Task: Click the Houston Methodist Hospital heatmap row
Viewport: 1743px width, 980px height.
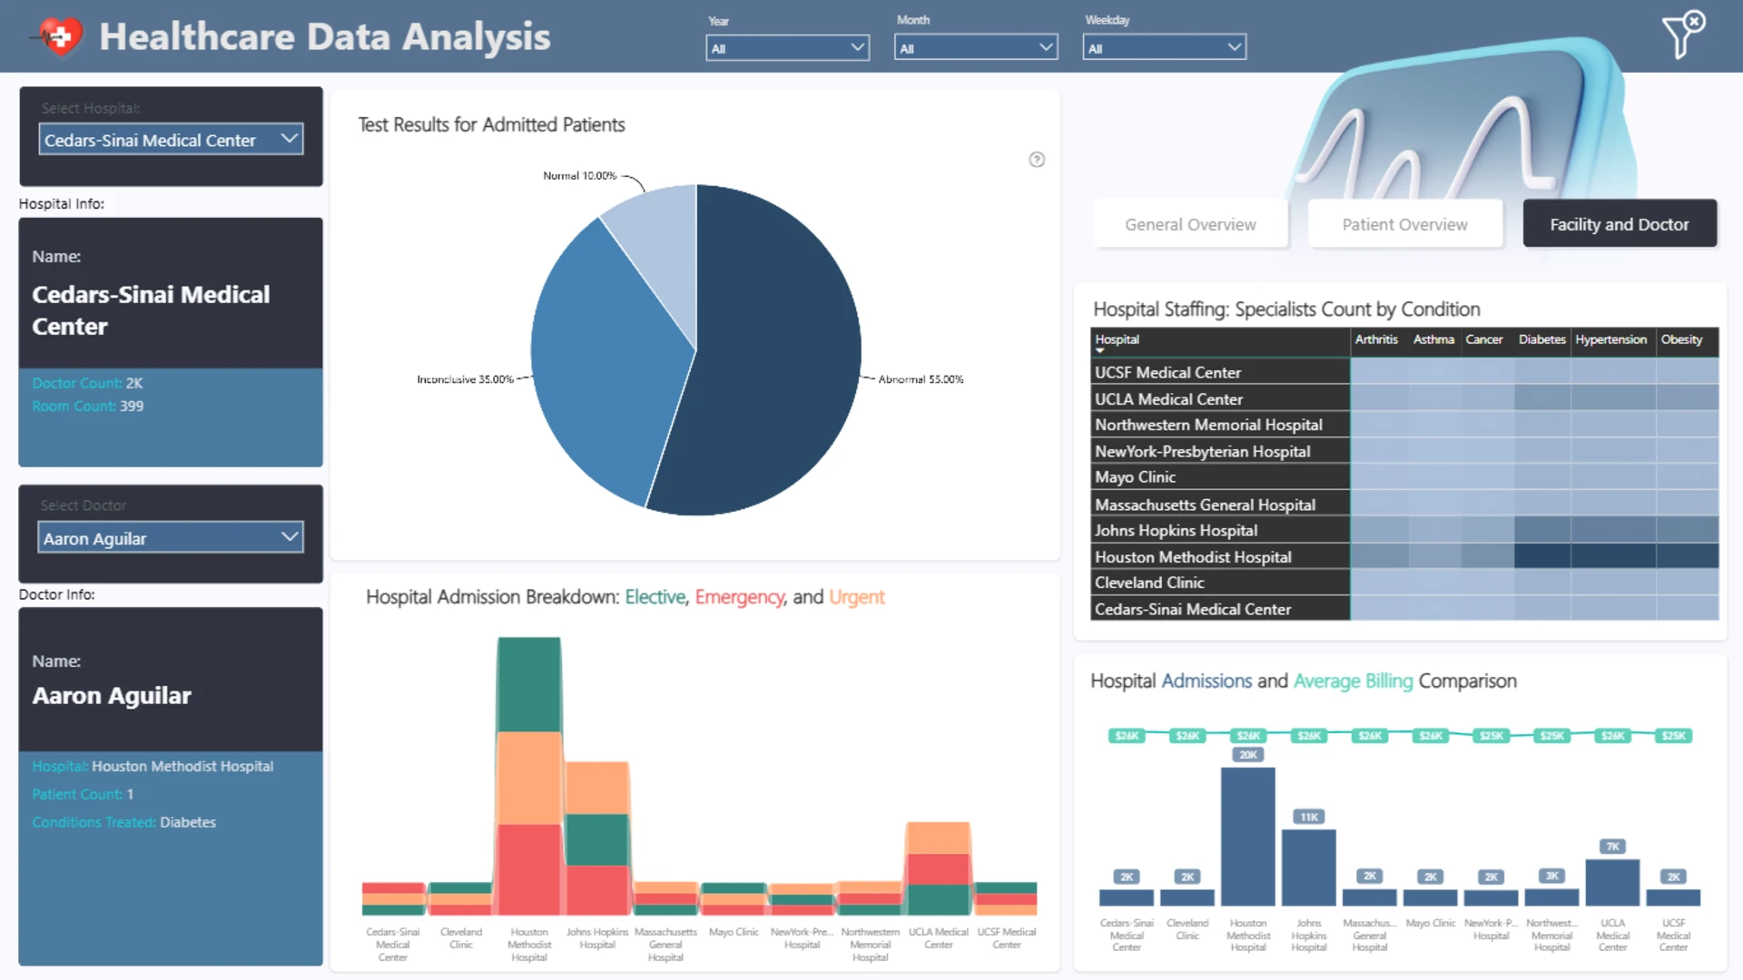Action: pos(1404,556)
